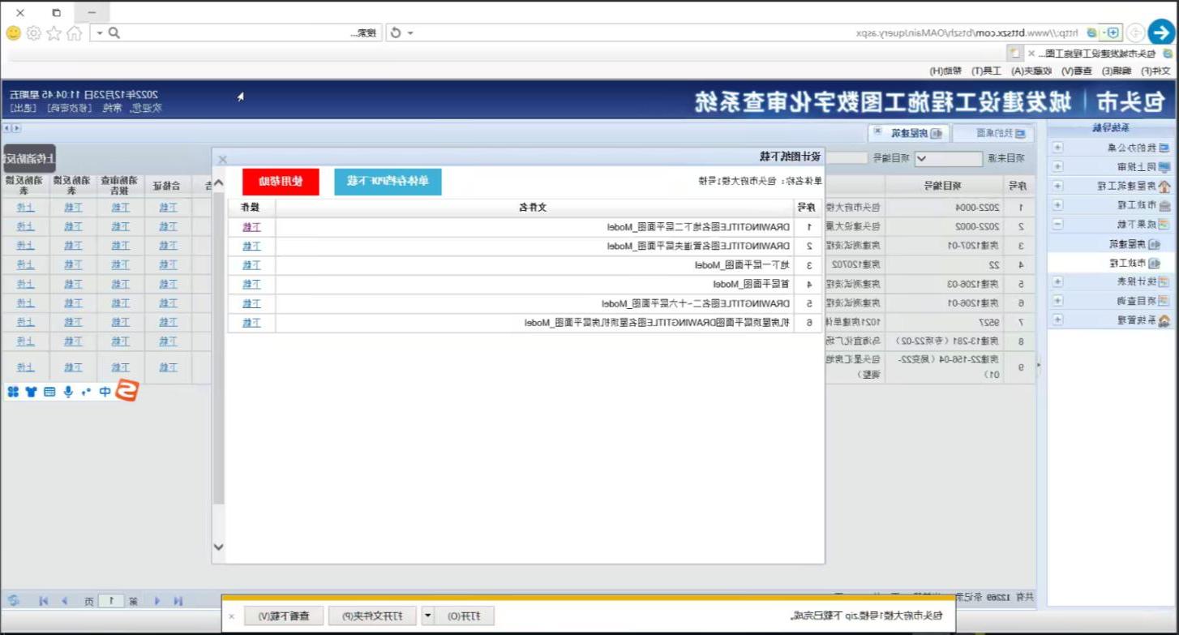Expand 我的办公桌 with its plus box
The width and height of the screenshot is (1179, 635).
point(1057,148)
